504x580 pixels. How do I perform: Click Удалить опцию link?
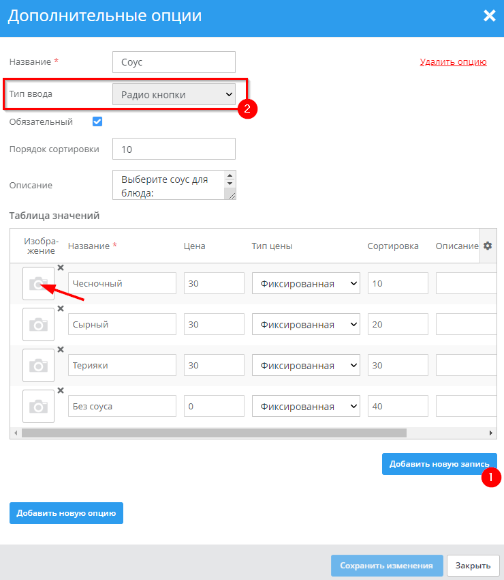[x=453, y=62]
